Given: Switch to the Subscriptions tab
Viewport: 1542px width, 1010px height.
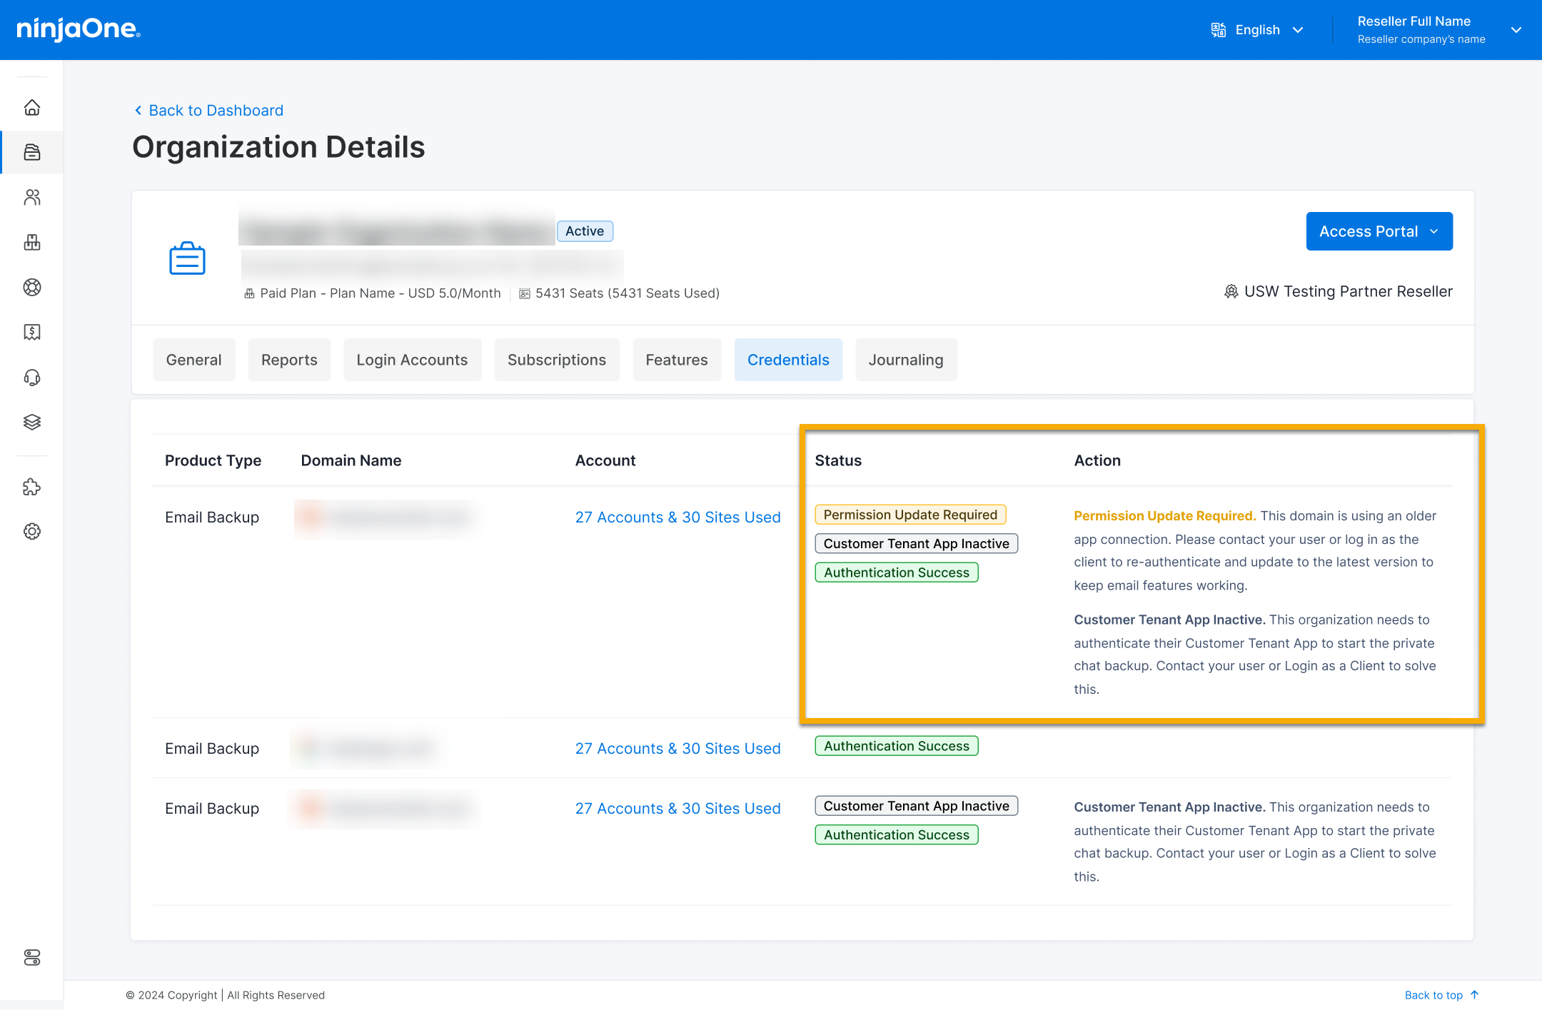Looking at the screenshot, I should 556,360.
